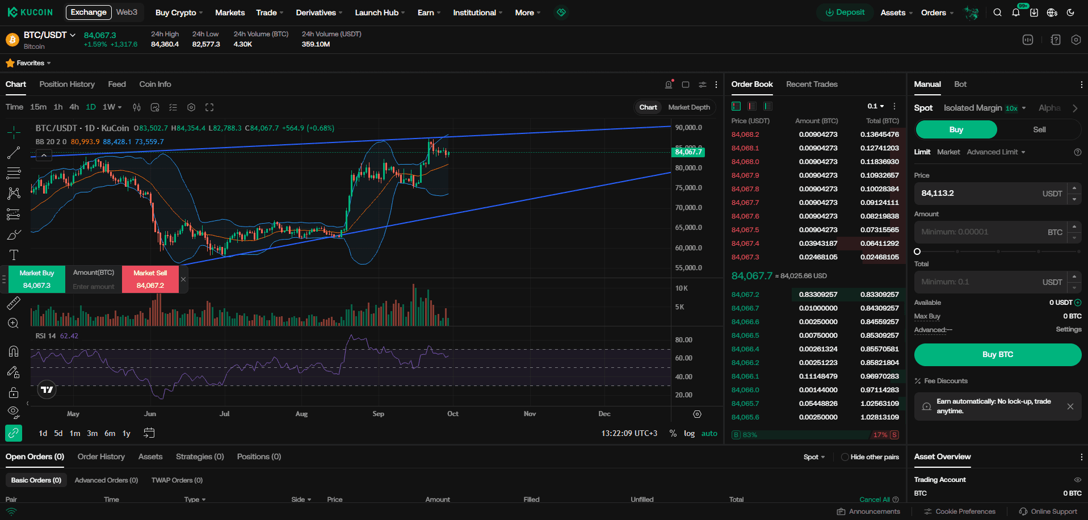Viewport: 1088px width, 520px height.
Task: Click the Deposit button
Action: (x=845, y=12)
